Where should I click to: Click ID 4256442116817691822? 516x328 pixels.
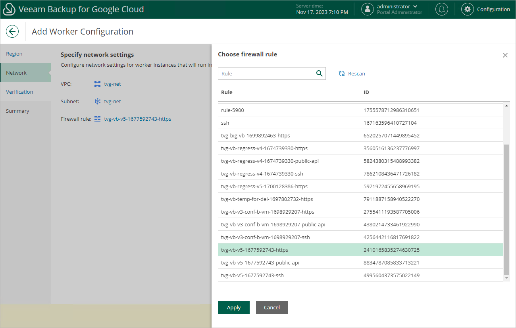pos(391,237)
